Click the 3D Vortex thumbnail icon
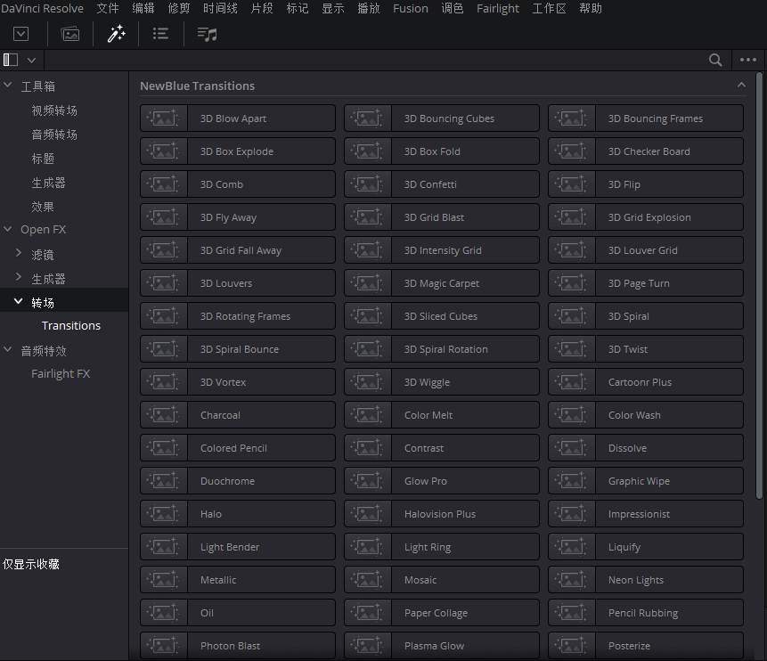This screenshot has width=767, height=661. (164, 382)
